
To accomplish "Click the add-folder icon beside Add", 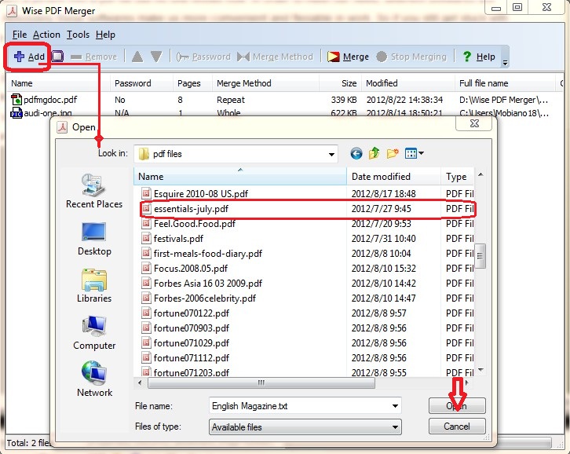I will coord(57,57).
